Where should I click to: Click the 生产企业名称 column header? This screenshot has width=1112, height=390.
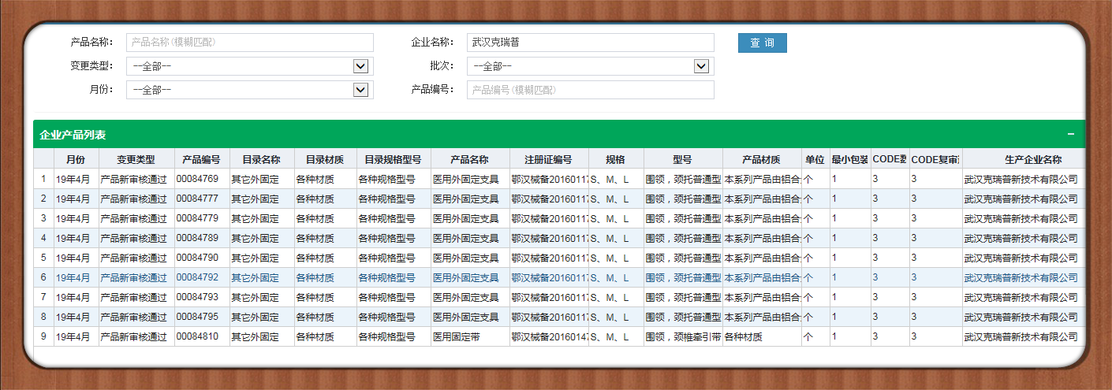tap(1022, 159)
